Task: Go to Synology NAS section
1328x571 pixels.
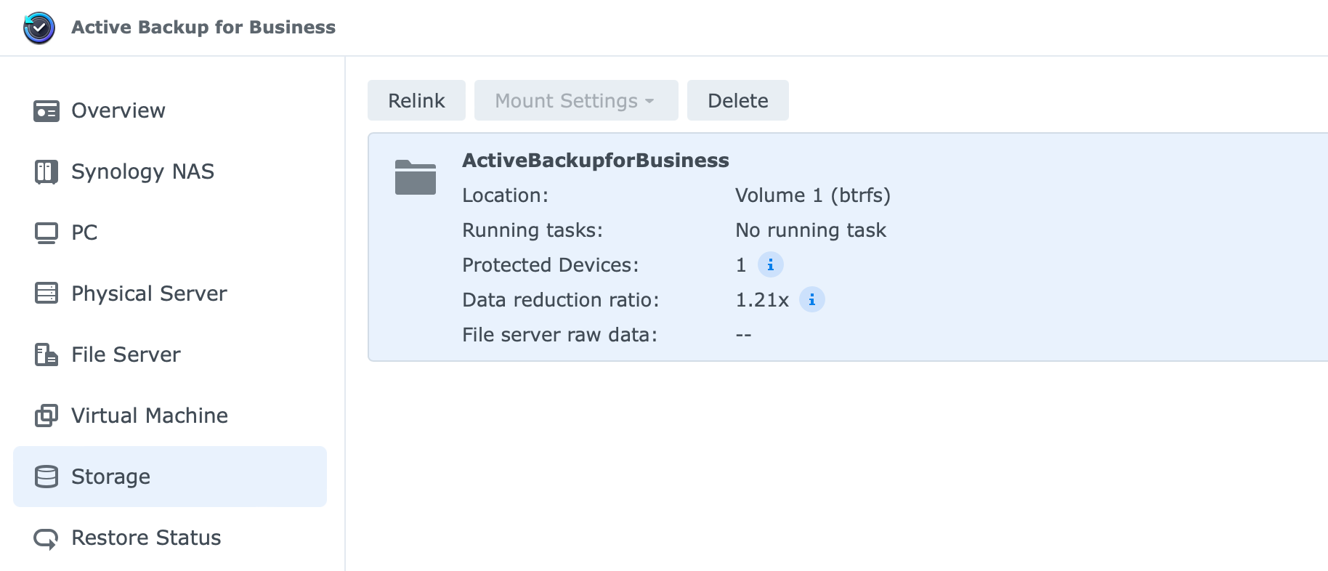Action: (170, 171)
